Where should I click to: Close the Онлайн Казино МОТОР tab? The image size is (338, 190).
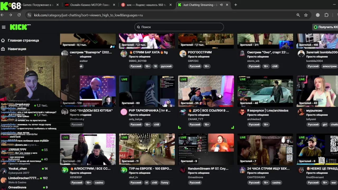pyautogui.click(x=114, y=5)
